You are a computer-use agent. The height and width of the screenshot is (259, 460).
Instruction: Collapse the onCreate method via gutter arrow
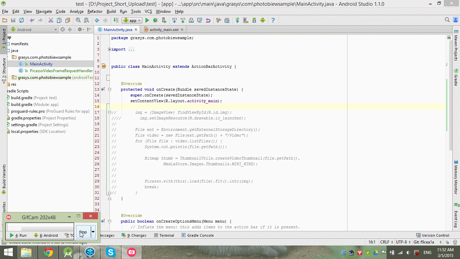click(109, 89)
